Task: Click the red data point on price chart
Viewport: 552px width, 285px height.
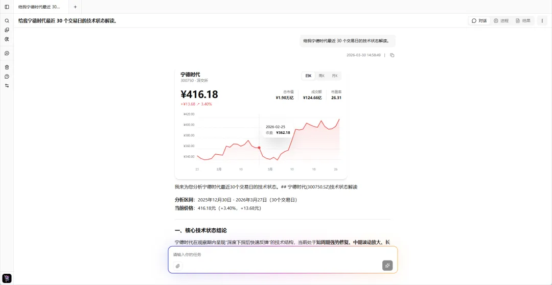Action: (259, 148)
